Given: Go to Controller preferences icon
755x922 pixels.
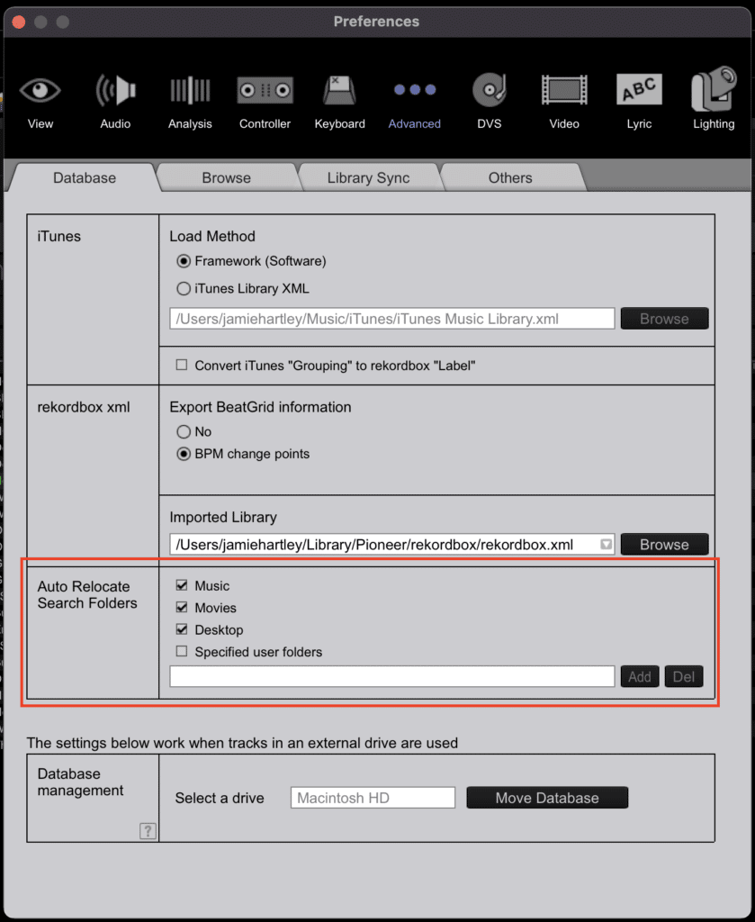Looking at the screenshot, I should pos(265,91).
